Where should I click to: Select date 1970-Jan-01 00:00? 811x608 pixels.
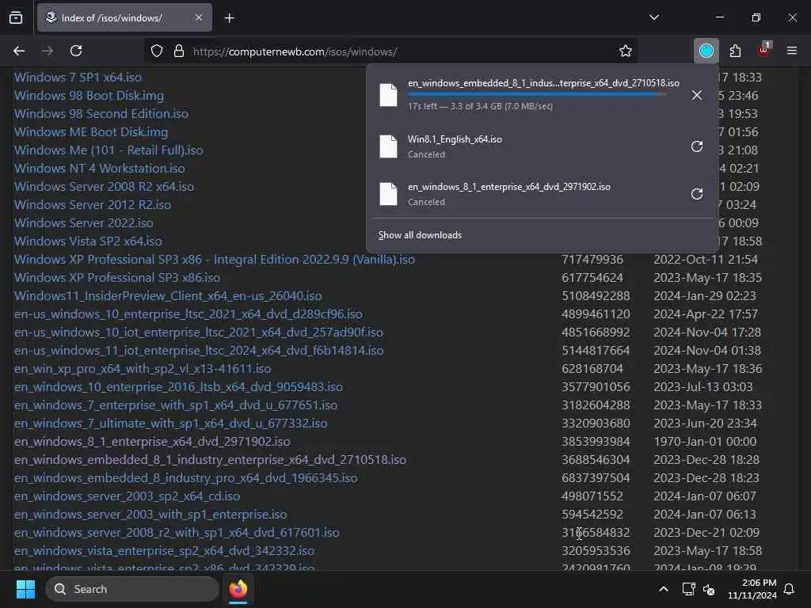click(x=705, y=442)
